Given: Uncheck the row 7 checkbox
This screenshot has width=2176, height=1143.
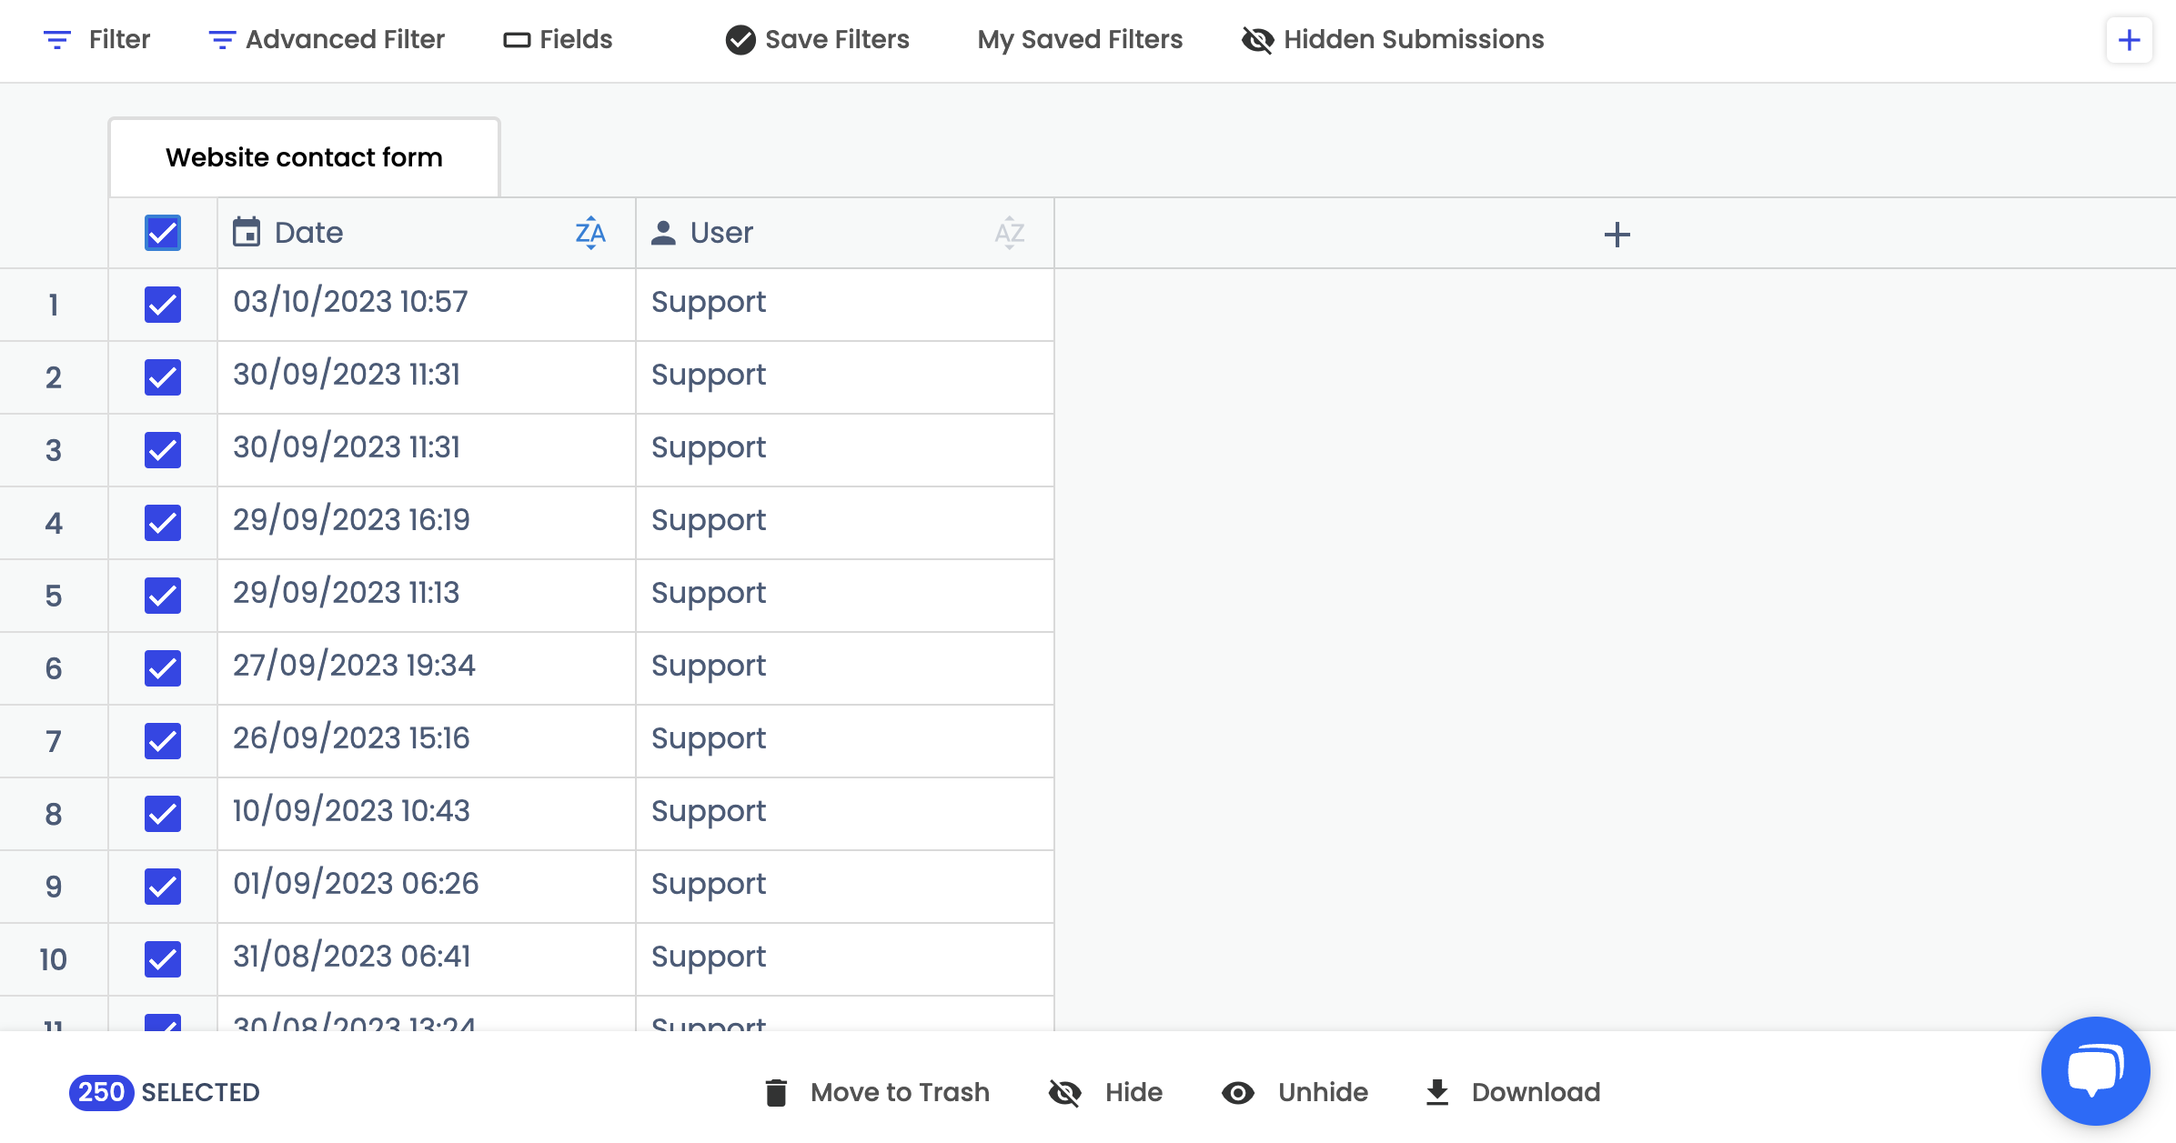Looking at the screenshot, I should [x=163, y=741].
